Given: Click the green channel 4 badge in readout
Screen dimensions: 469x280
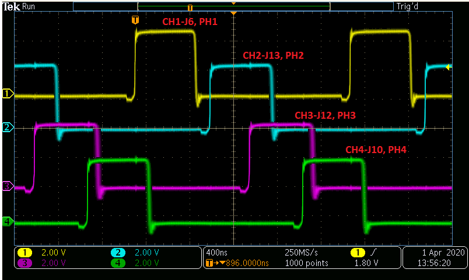Looking at the screenshot, I should [x=118, y=263].
